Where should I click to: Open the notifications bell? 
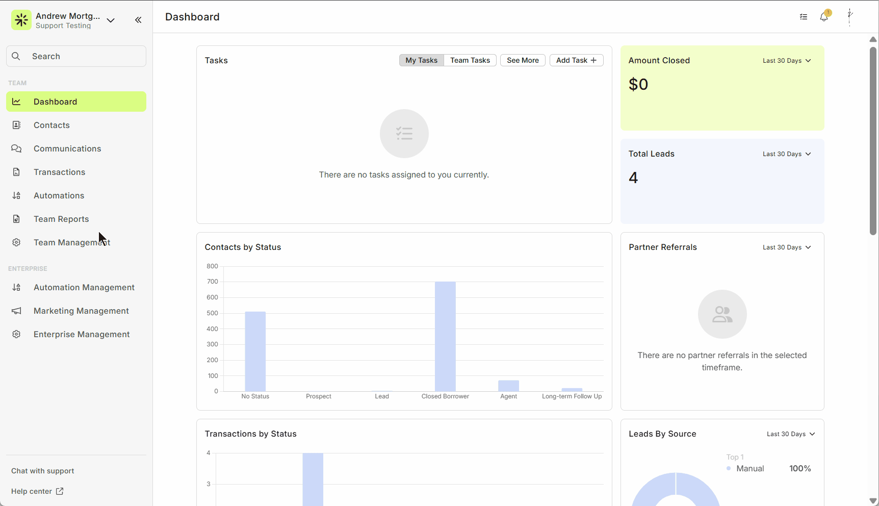pos(824,17)
